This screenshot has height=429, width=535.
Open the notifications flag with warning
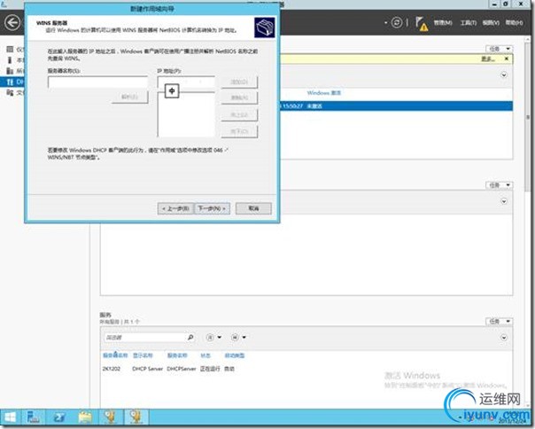pos(422,24)
